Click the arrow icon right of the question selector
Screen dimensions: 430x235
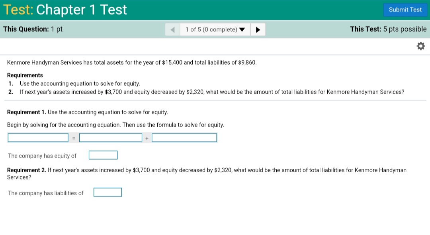(258, 29)
